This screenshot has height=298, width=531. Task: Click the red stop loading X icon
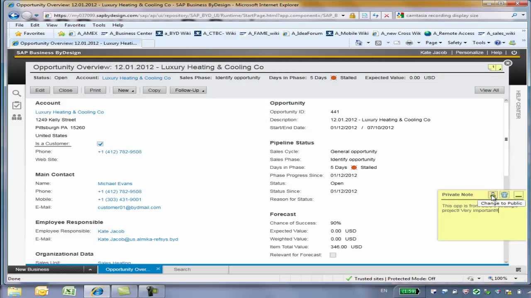click(387, 15)
